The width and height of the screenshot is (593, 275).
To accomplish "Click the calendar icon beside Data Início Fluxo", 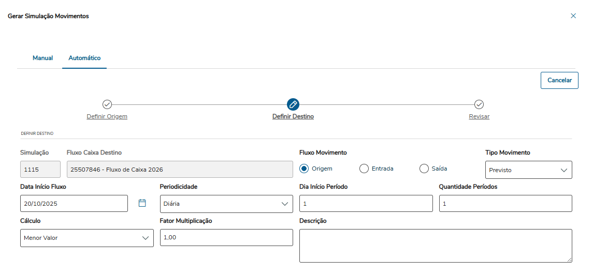I will tap(142, 203).
